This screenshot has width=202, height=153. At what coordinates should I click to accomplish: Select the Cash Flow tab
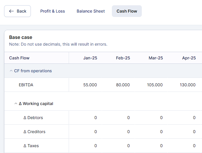click(127, 11)
